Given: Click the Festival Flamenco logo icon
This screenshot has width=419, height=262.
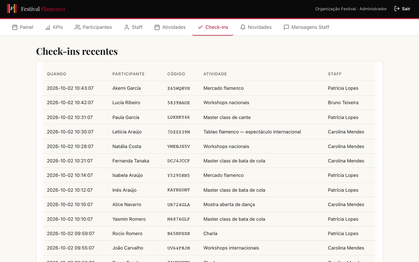Looking at the screenshot, I should coord(12,9).
